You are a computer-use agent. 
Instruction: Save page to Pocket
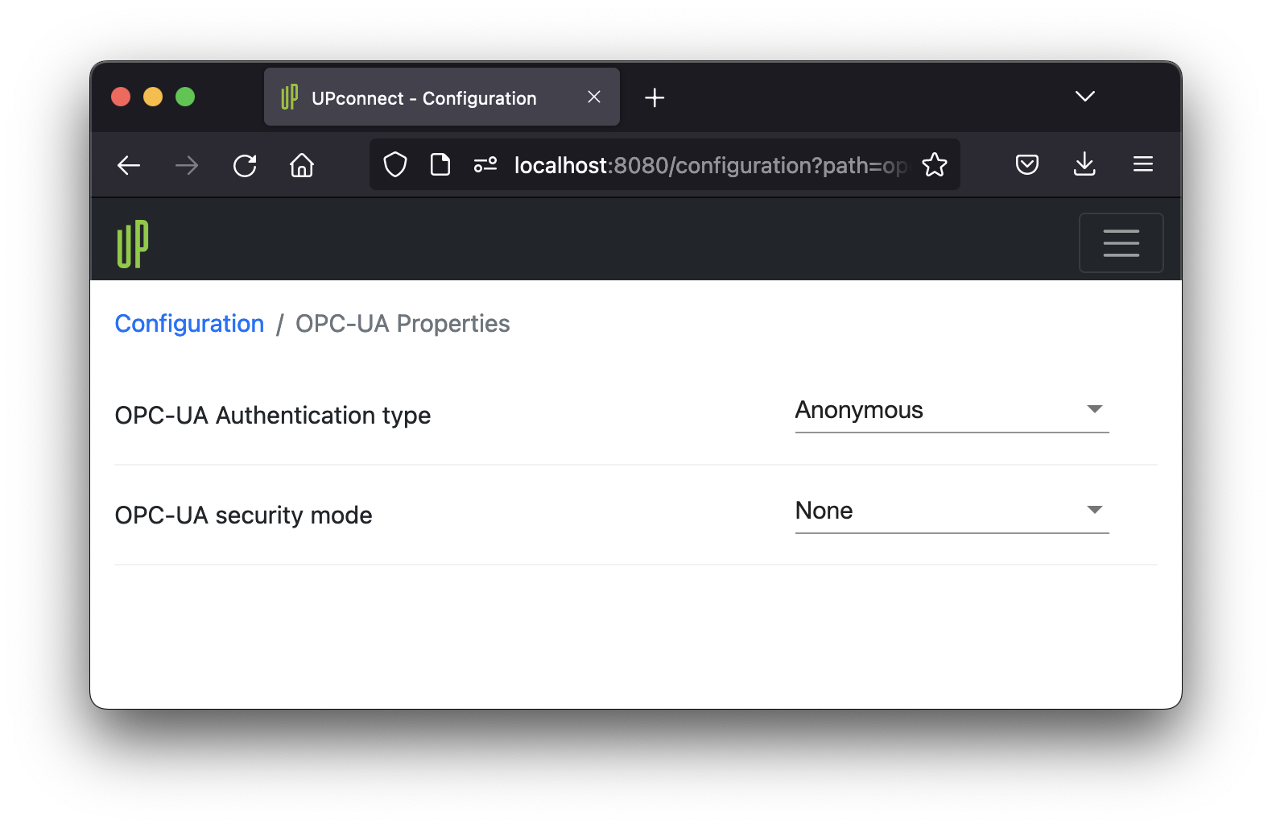point(1026,165)
